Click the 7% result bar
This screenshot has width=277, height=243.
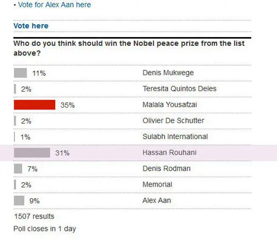click(x=18, y=168)
